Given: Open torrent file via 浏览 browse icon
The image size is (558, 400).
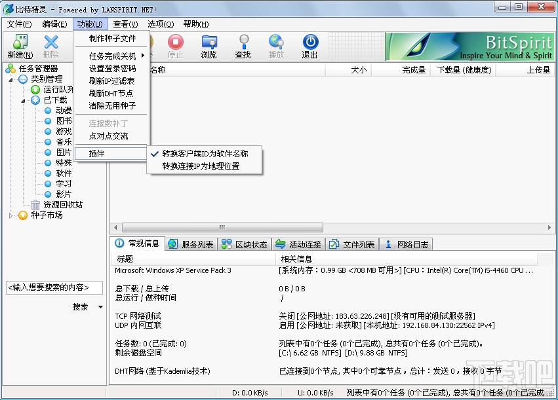Looking at the screenshot, I should point(209,47).
